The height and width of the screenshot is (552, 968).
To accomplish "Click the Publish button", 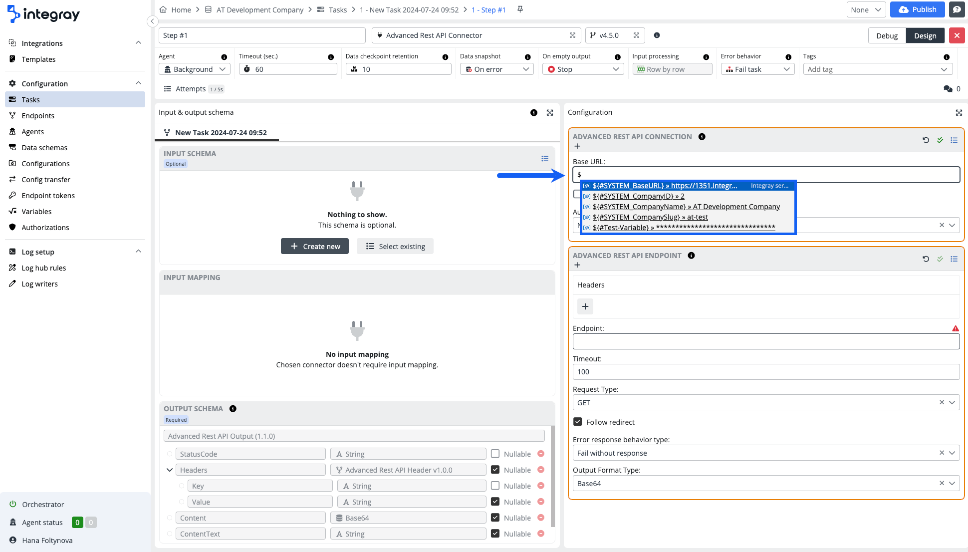I will [917, 9].
